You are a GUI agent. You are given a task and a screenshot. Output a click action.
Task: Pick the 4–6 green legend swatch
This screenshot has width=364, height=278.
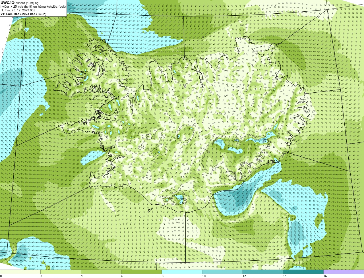(x=101, y=272)
